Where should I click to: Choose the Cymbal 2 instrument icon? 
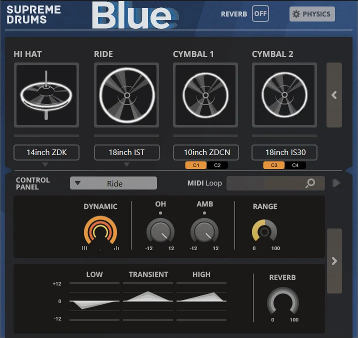284,95
